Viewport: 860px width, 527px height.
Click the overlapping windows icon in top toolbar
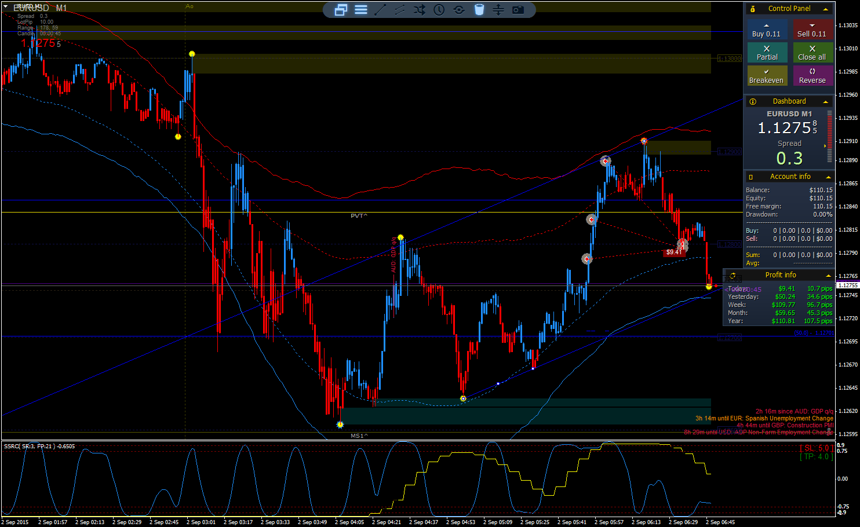341,10
